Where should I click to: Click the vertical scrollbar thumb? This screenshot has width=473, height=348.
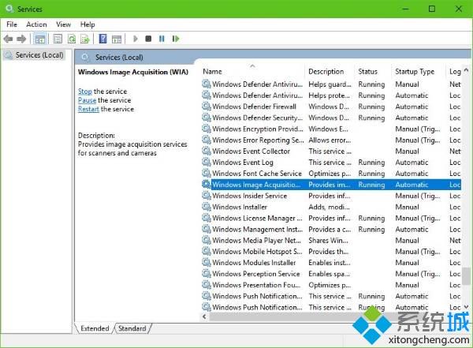(x=466, y=276)
